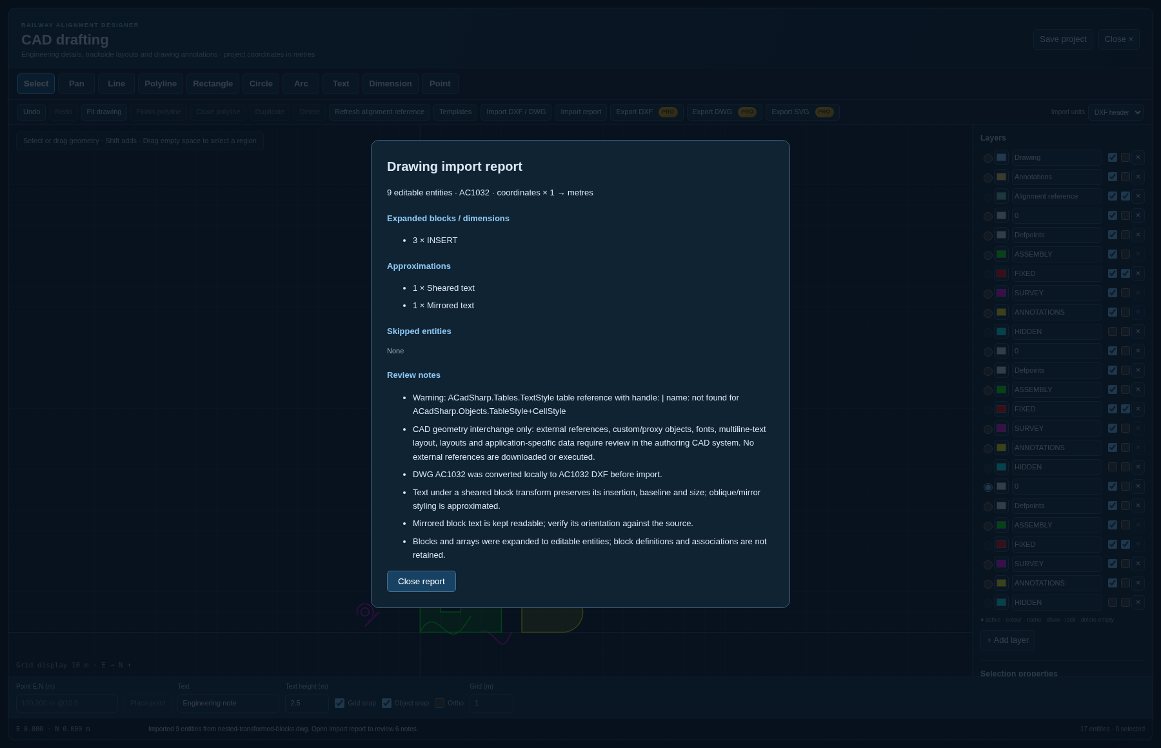Toggle the Object snap checkbox

click(386, 704)
